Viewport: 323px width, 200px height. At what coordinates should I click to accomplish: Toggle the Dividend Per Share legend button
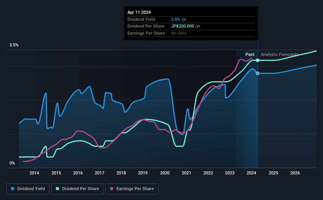78,189
